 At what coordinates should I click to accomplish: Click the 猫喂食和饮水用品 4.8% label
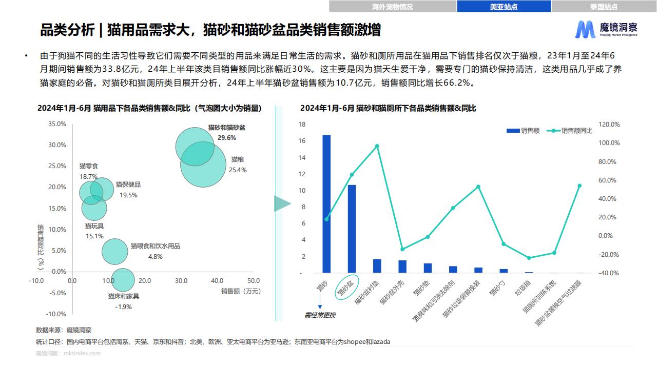tap(156, 251)
